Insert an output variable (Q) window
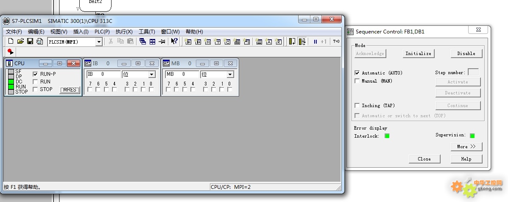Image resolution: width=508 pixels, height=202 pixels. [x=198, y=42]
